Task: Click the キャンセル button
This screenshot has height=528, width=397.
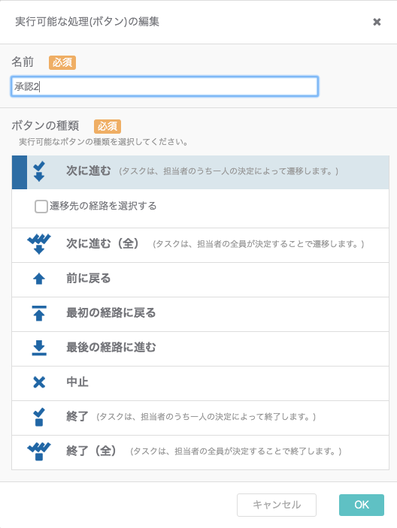Action: (277, 505)
